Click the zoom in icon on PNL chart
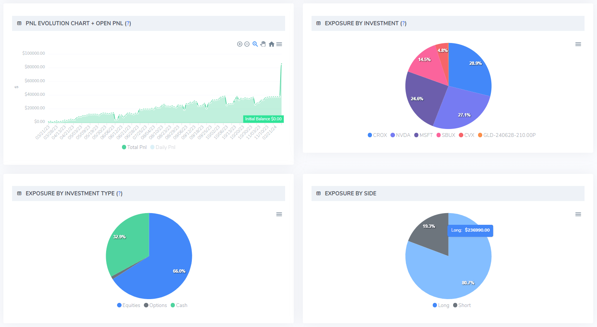The image size is (597, 327). pos(239,44)
